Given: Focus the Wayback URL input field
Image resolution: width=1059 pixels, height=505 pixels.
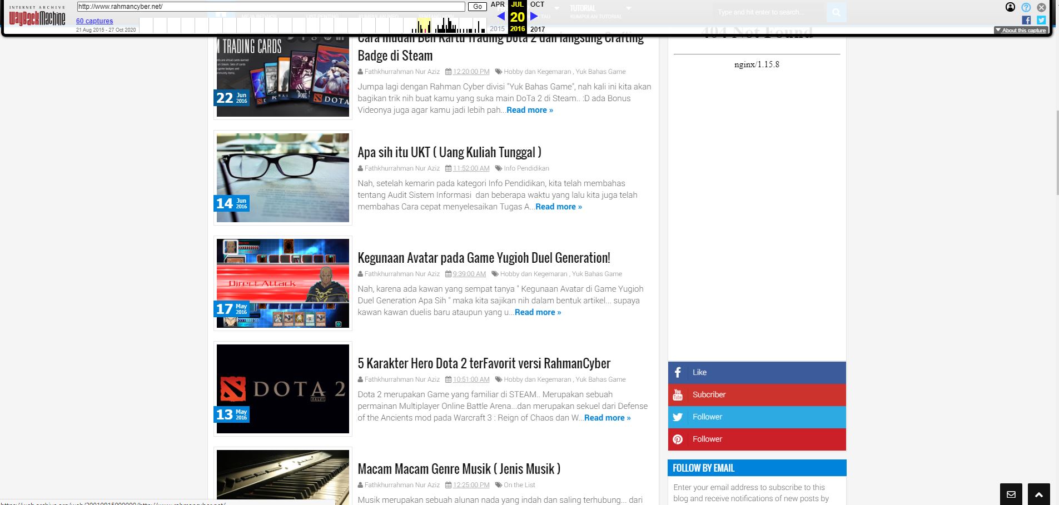Looking at the screenshot, I should coord(271,7).
